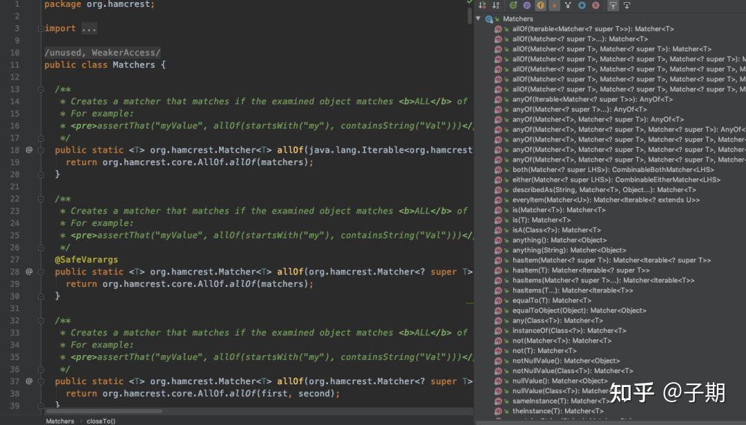The width and height of the screenshot is (746, 425).
Task: Click Sort by Visibility icon in structure toolbar
Action: [482, 6]
